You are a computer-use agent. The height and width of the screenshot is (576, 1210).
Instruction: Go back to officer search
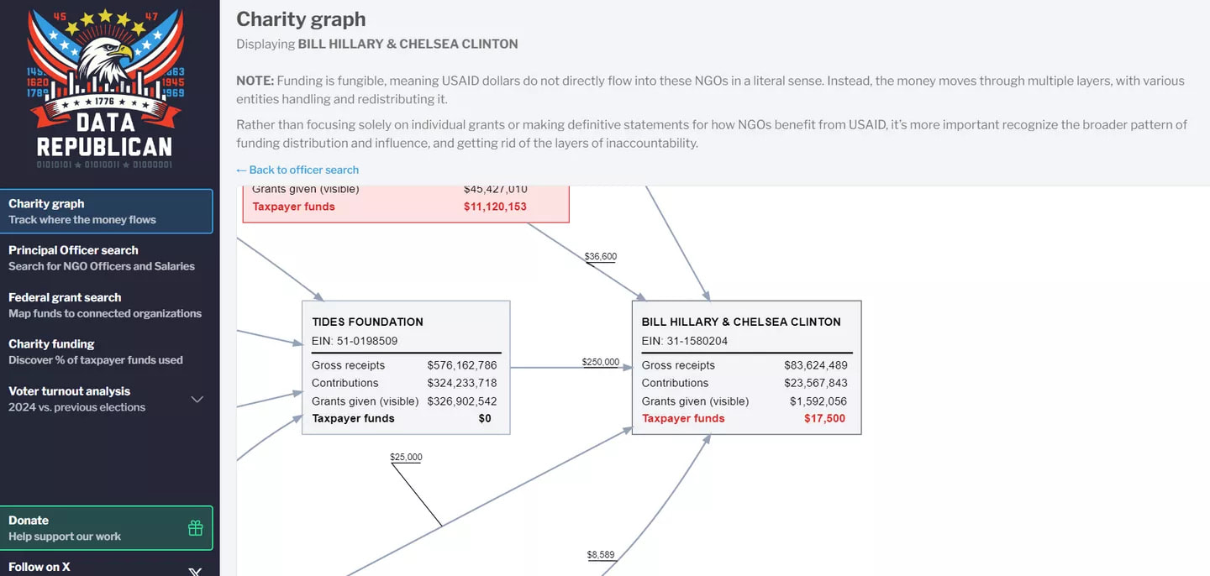click(x=297, y=170)
